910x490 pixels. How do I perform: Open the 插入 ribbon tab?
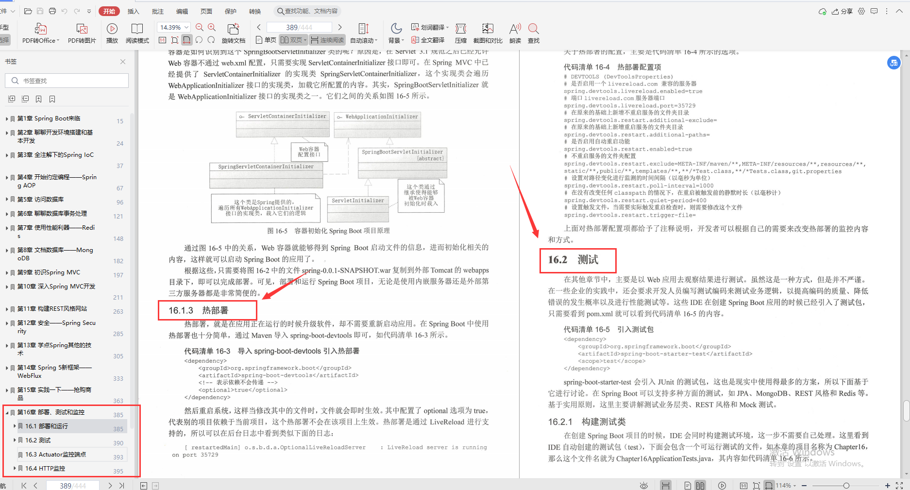(x=134, y=11)
